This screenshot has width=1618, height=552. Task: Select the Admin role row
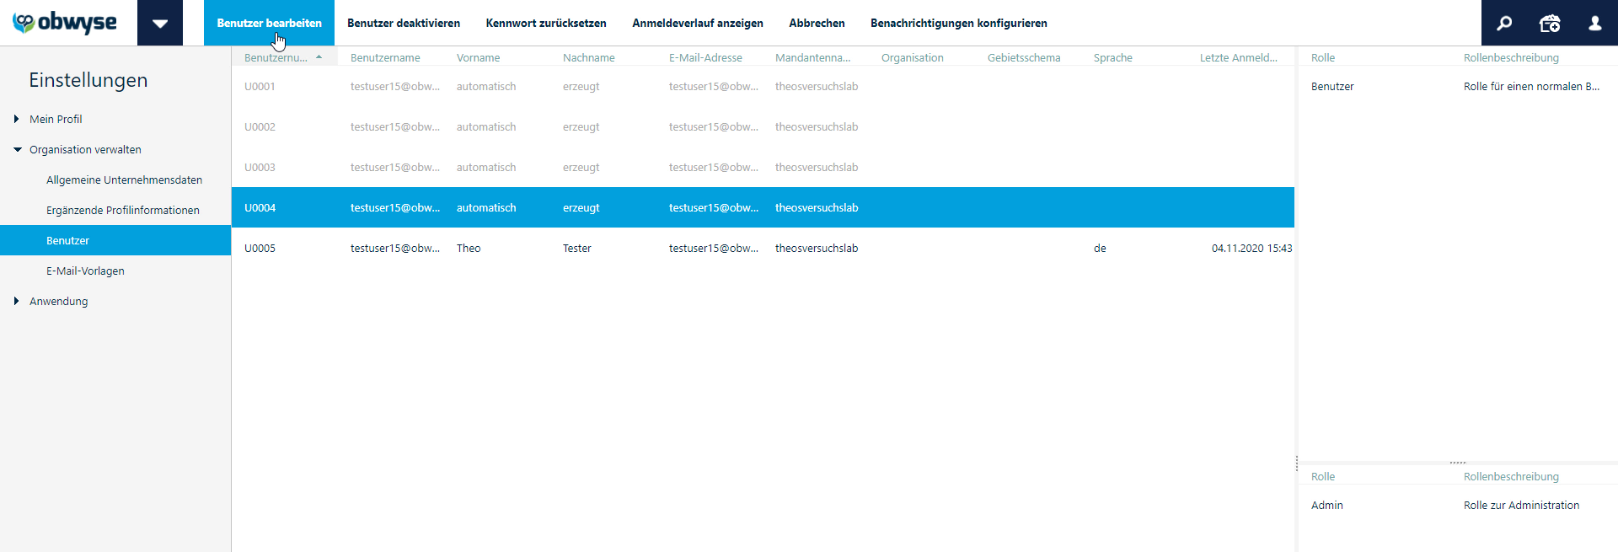pyautogui.click(x=1458, y=505)
